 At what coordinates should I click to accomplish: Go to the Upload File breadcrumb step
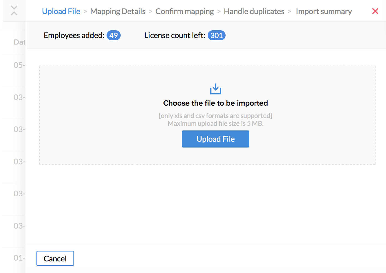pyautogui.click(x=61, y=11)
